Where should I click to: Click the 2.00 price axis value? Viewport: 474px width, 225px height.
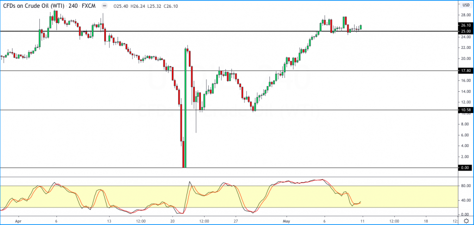(466, 157)
